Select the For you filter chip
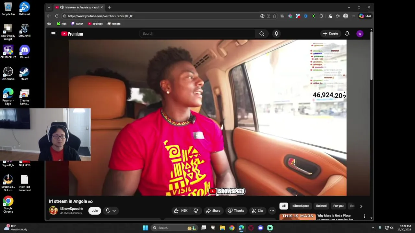The width and height of the screenshot is (415, 233). tap(338, 206)
